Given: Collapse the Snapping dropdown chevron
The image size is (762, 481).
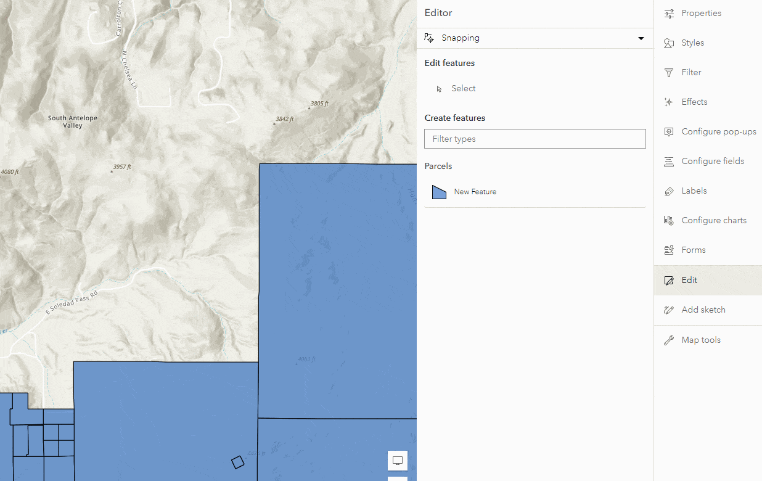Looking at the screenshot, I should pos(641,38).
